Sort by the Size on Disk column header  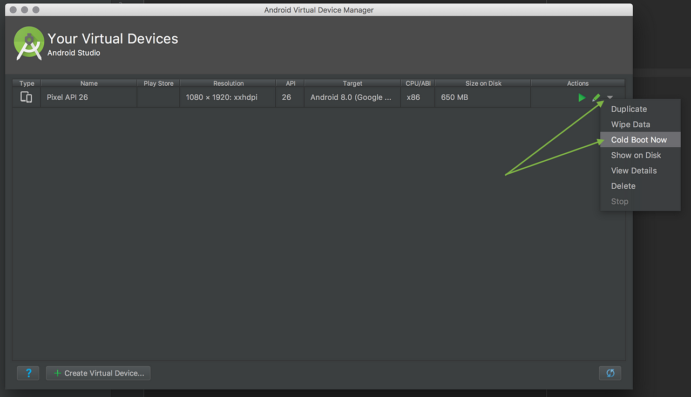point(483,83)
